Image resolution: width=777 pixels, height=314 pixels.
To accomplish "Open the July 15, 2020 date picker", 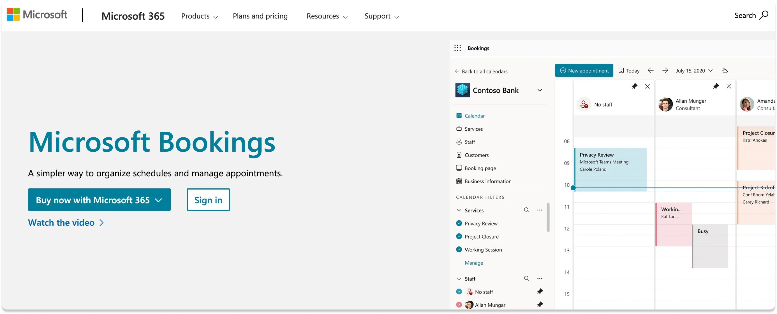I will coord(694,71).
